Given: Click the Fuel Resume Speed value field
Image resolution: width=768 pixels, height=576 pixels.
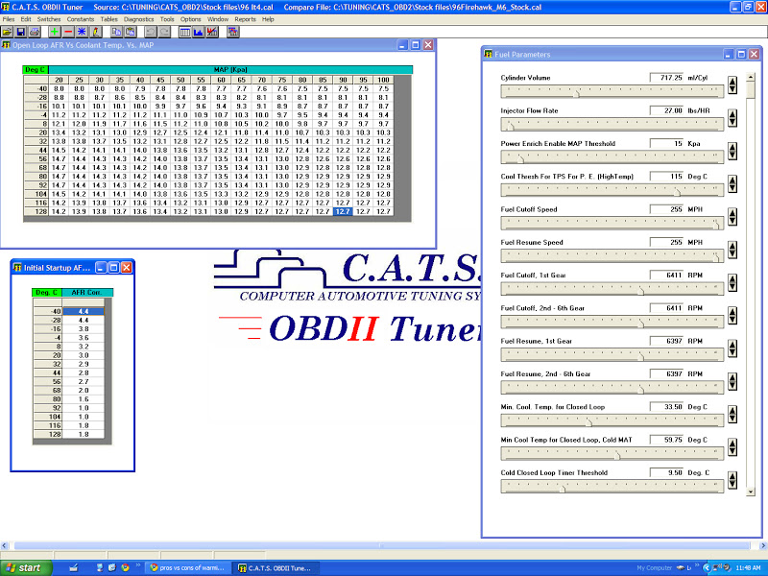Looking at the screenshot, I should coord(666,242).
